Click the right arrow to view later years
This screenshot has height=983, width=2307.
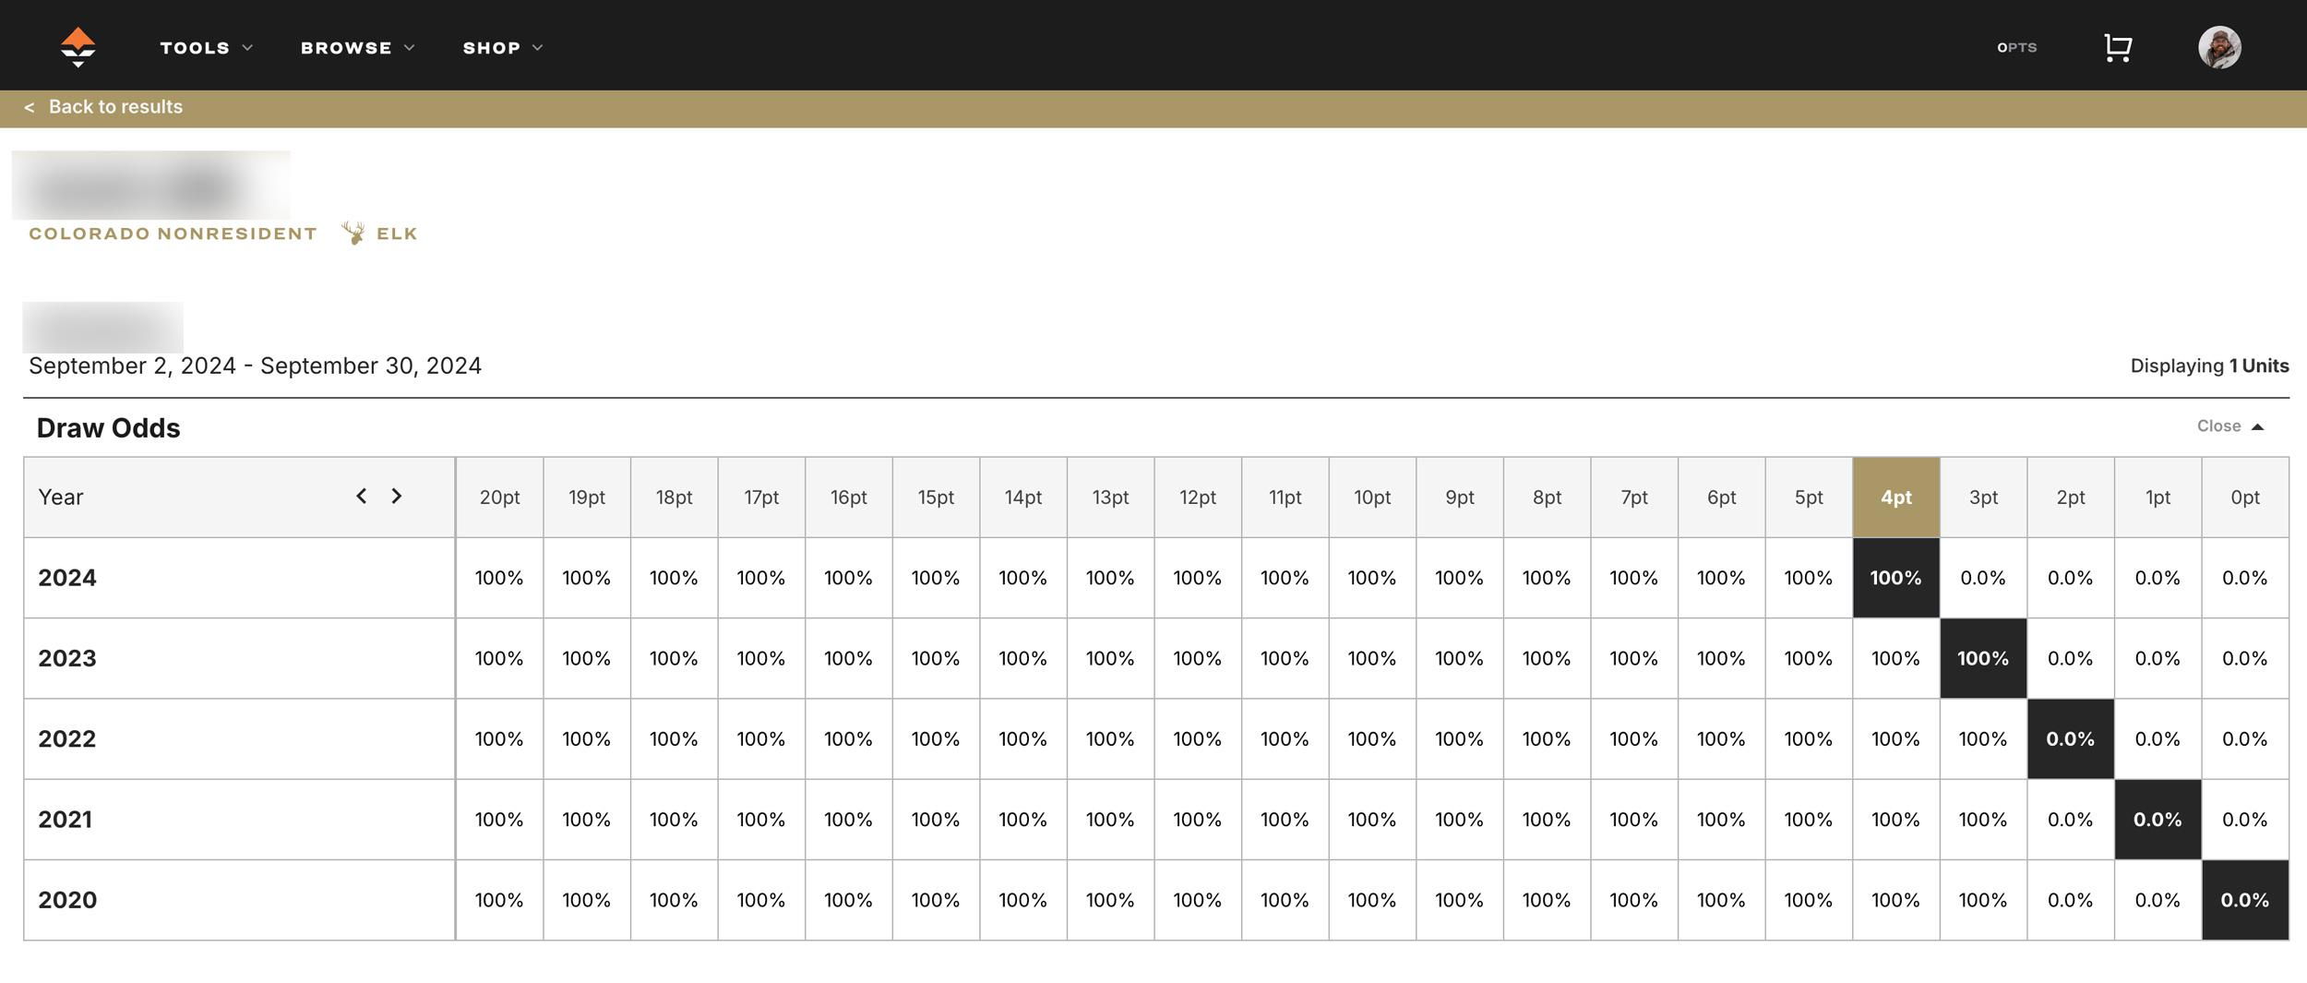(x=397, y=496)
